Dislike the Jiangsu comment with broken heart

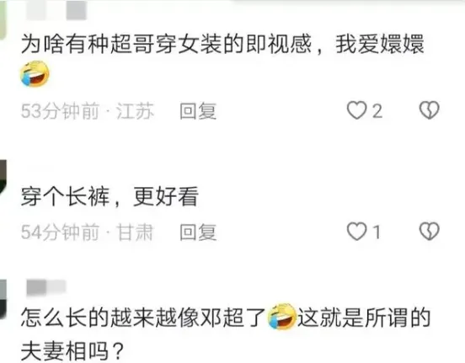pyautogui.click(x=429, y=110)
